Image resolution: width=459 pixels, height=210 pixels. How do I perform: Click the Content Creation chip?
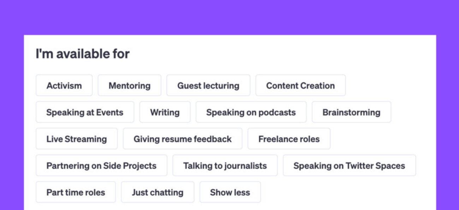pyautogui.click(x=300, y=85)
